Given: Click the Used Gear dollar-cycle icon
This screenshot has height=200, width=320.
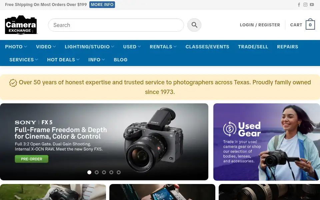Looking at the screenshot, I should coord(230,129).
